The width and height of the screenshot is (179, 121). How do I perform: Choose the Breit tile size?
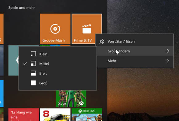coord(58,73)
